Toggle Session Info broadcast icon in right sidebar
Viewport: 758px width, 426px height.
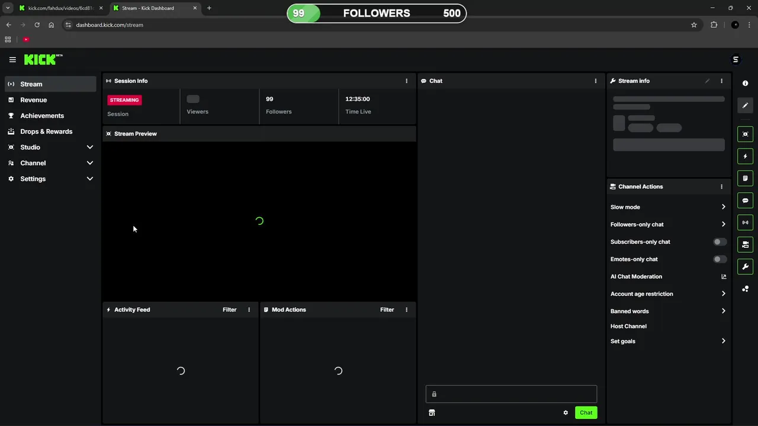point(746,222)
